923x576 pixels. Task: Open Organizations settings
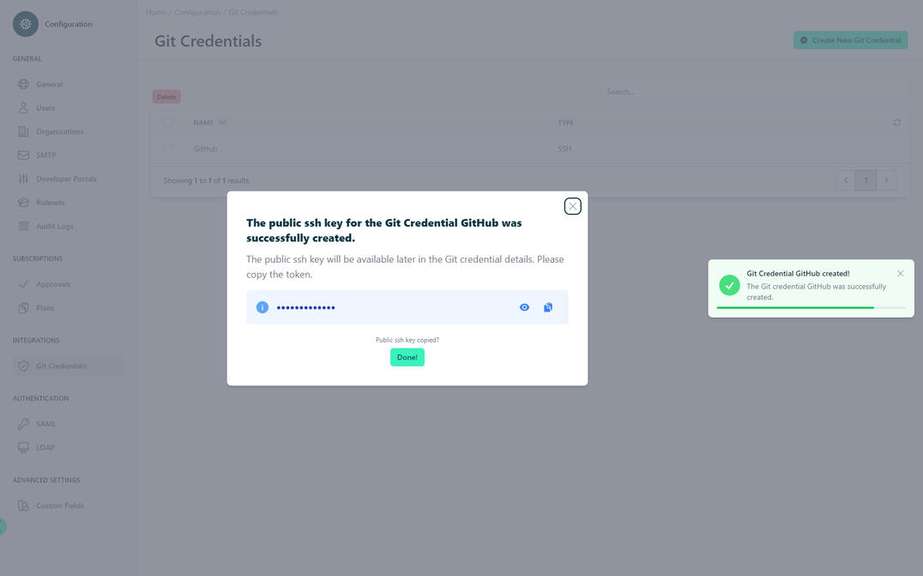24,131
